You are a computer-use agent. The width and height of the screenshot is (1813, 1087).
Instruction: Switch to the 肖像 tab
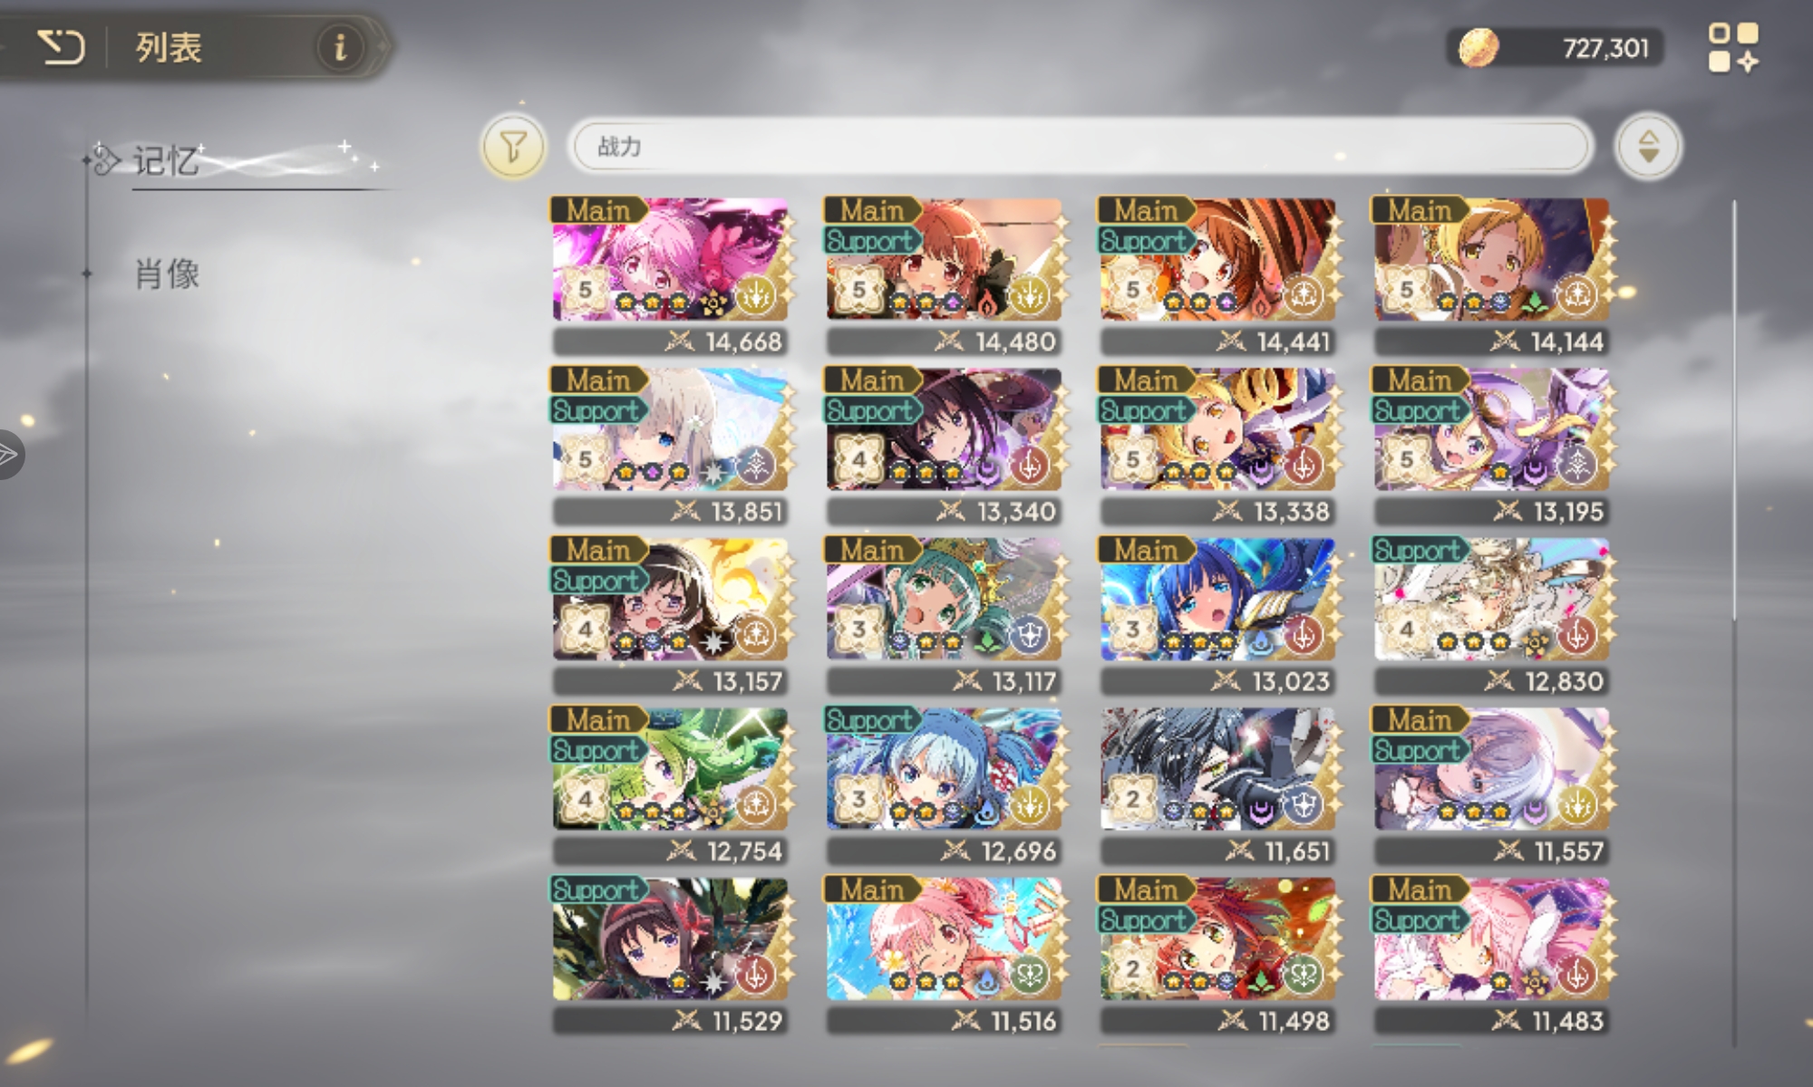(167, 274)
